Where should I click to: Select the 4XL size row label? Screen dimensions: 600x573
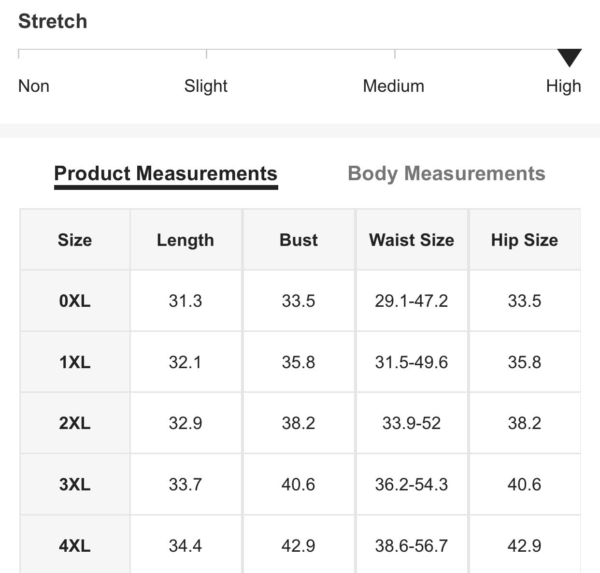75,546
